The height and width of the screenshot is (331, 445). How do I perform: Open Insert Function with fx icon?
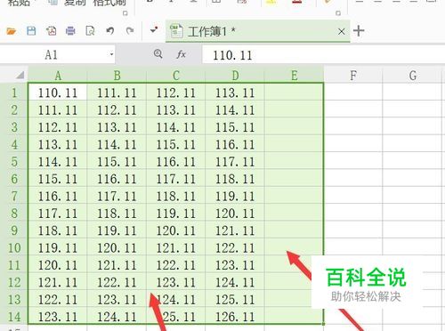click(x=181, y=54)
